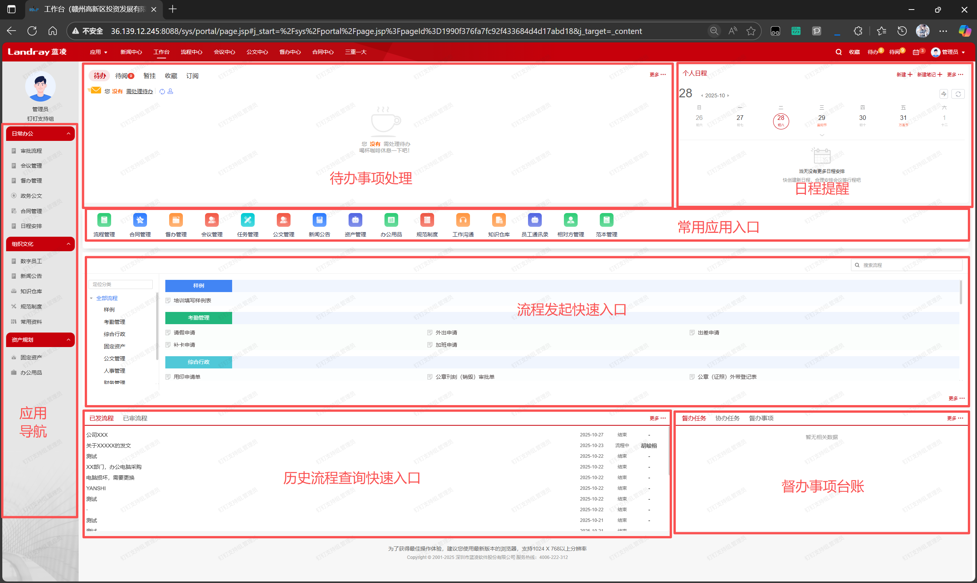Collapse the 全部流程 tree node
This screenshot has width=977, height=583.
[91, 299]
